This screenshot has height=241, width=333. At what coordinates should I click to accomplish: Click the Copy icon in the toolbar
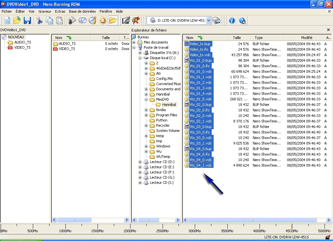(49, 20)
